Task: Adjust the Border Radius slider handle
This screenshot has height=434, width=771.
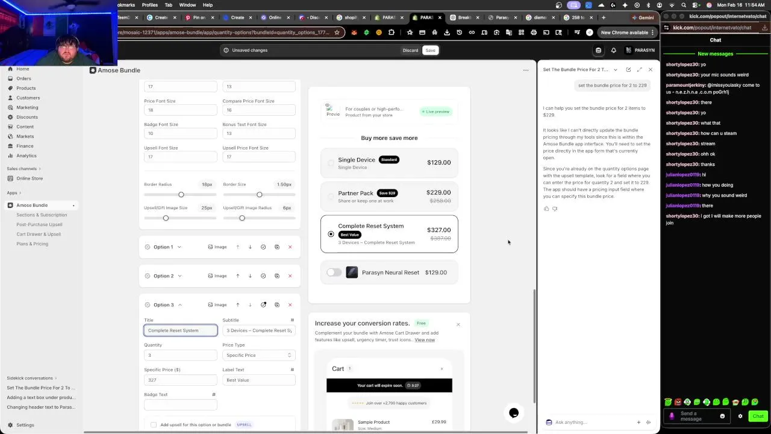Action: pos(181,195)
